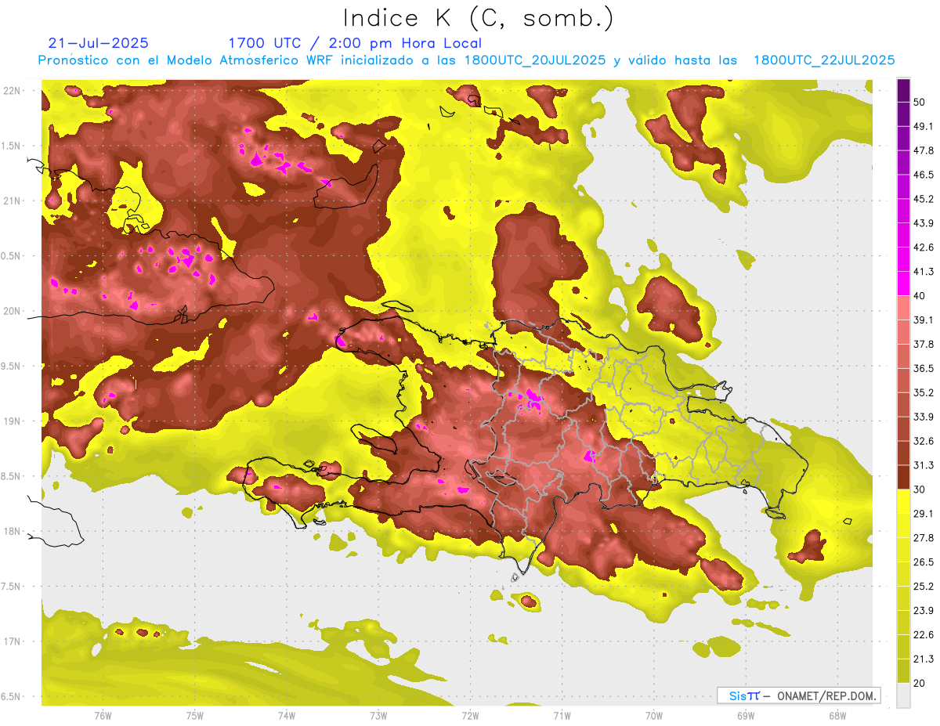
Task: Click the colorbar value '32.6'
Action: 924,441
